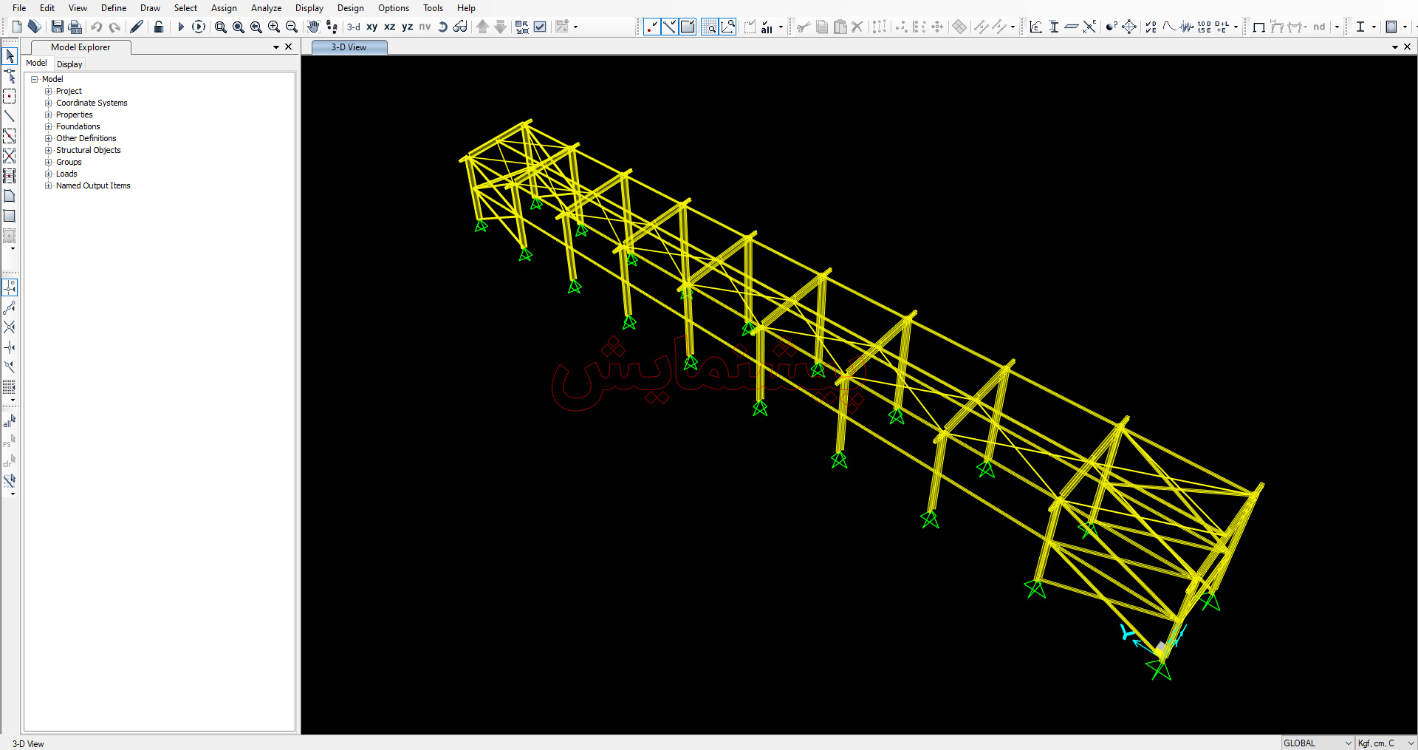Switch to the Display tab
1418x750 pixels.
click(69, 64)
